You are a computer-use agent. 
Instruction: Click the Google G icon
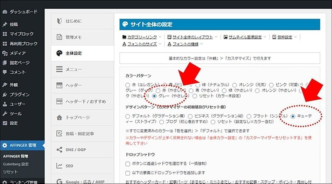[59, 182]
